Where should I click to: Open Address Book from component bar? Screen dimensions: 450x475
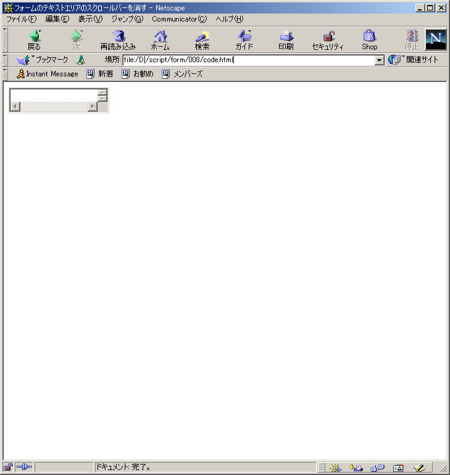click(398, 468)
